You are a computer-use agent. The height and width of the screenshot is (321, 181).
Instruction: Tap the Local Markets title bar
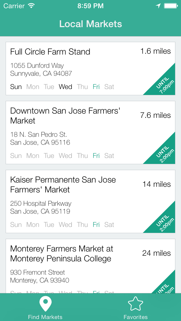(x=90, y=24)
